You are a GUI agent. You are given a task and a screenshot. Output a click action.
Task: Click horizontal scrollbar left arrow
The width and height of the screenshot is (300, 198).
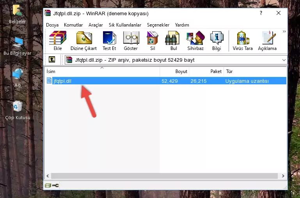[x=48, y=176]
